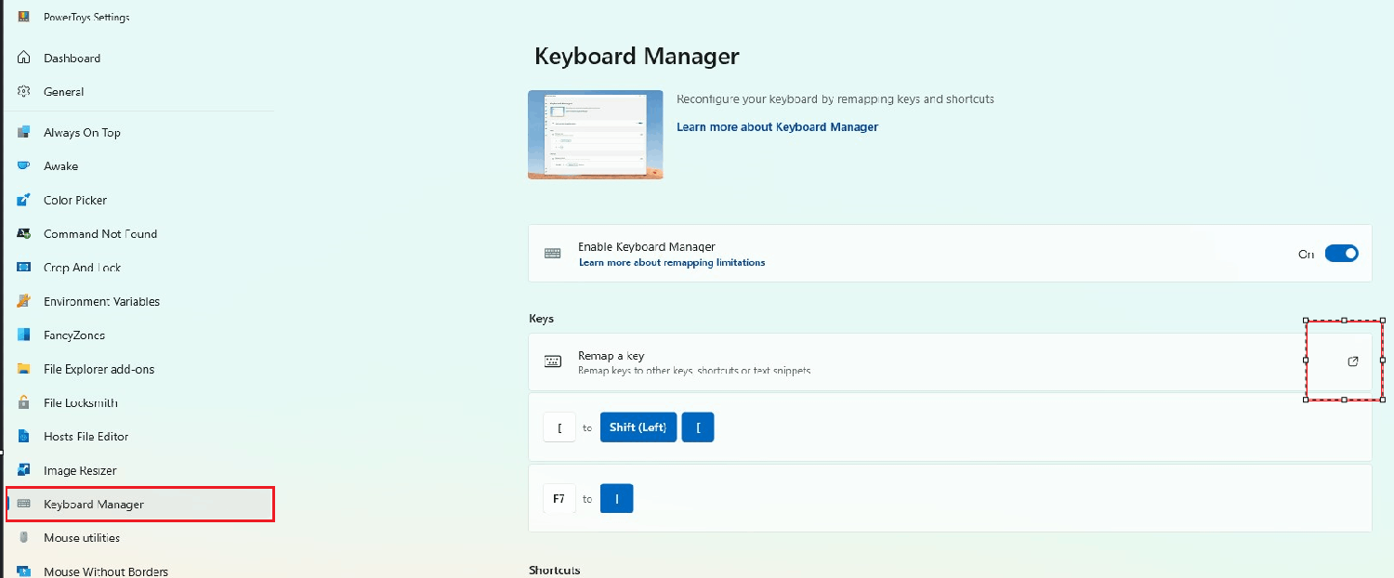Click the original '[' key chip

tap(559, 427)
